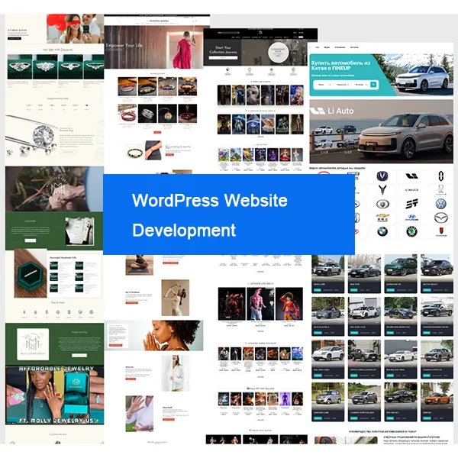Play the 'Affordable Jewelry' video thumbnail
Screen dimensions: 458x458
point(54,395)
